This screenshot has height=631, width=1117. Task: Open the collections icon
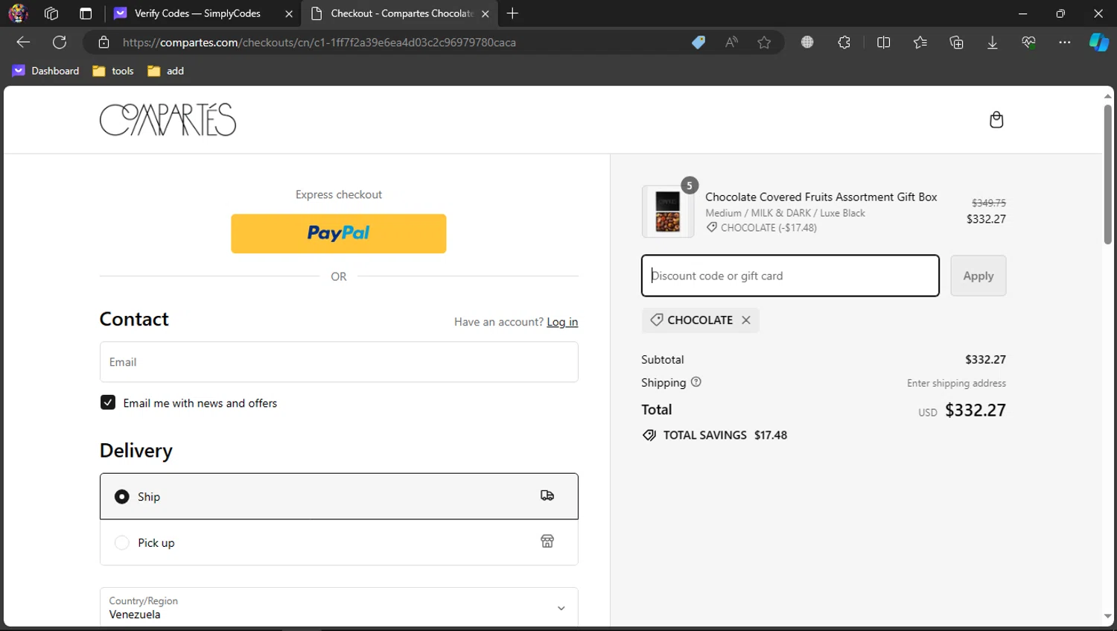tap(957, 42)
